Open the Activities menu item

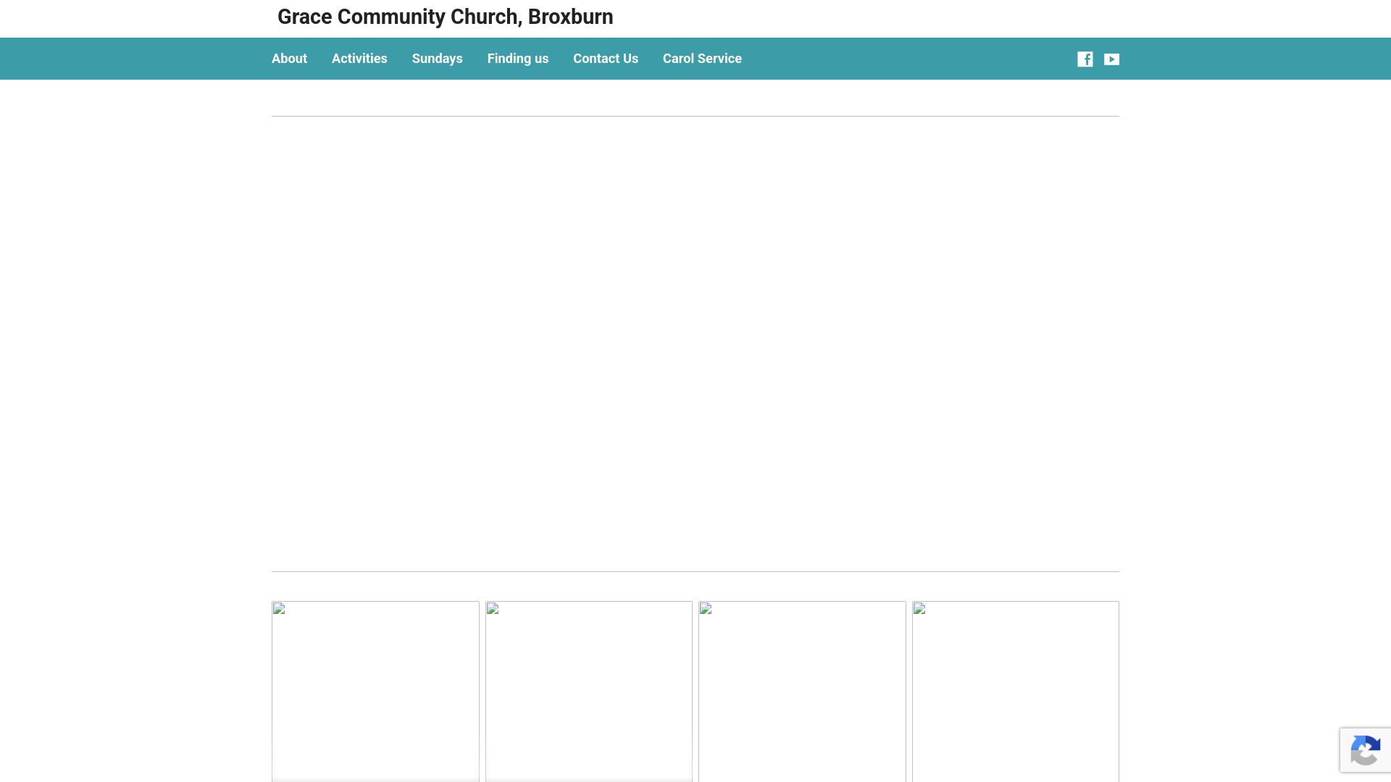point(359,59)
